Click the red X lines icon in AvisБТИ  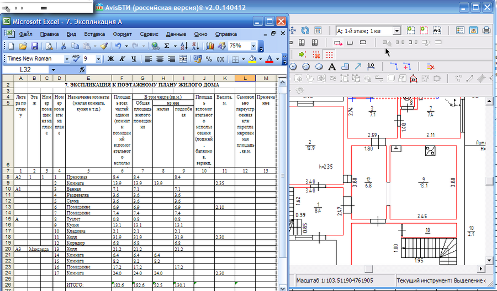(x=430, y=67)
